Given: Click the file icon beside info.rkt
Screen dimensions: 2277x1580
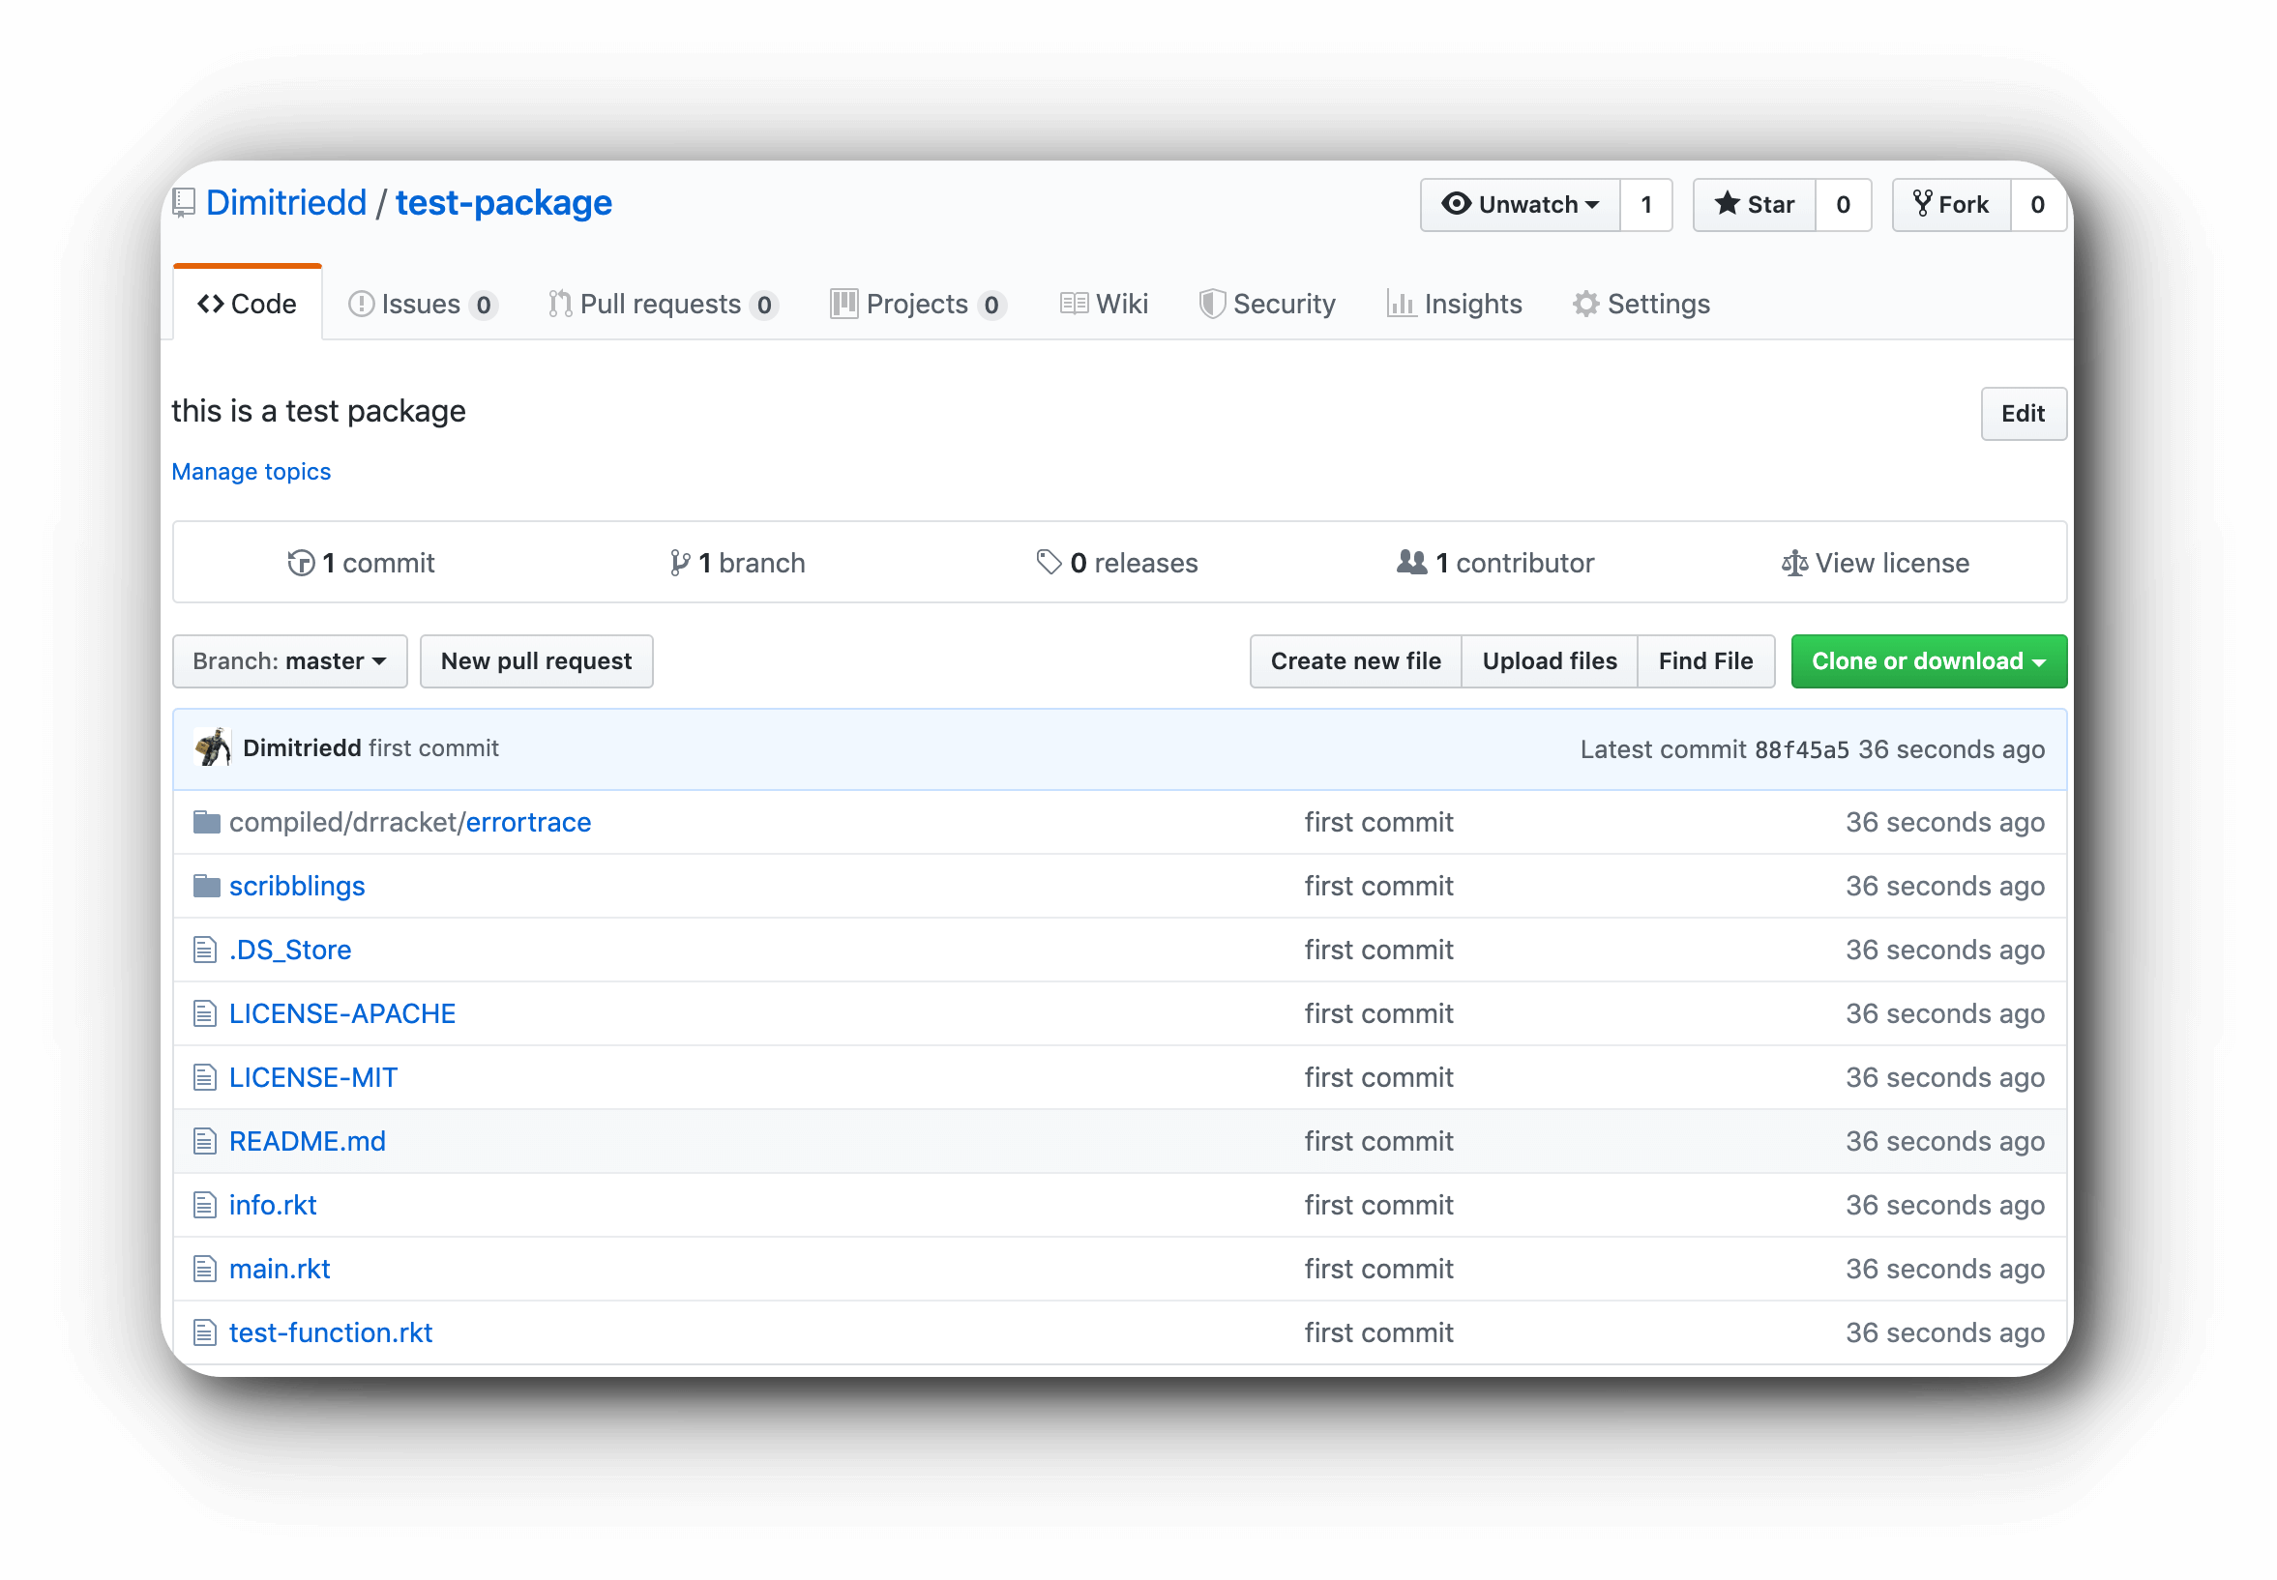Looking at the screenshot, I should [205, 1205].
